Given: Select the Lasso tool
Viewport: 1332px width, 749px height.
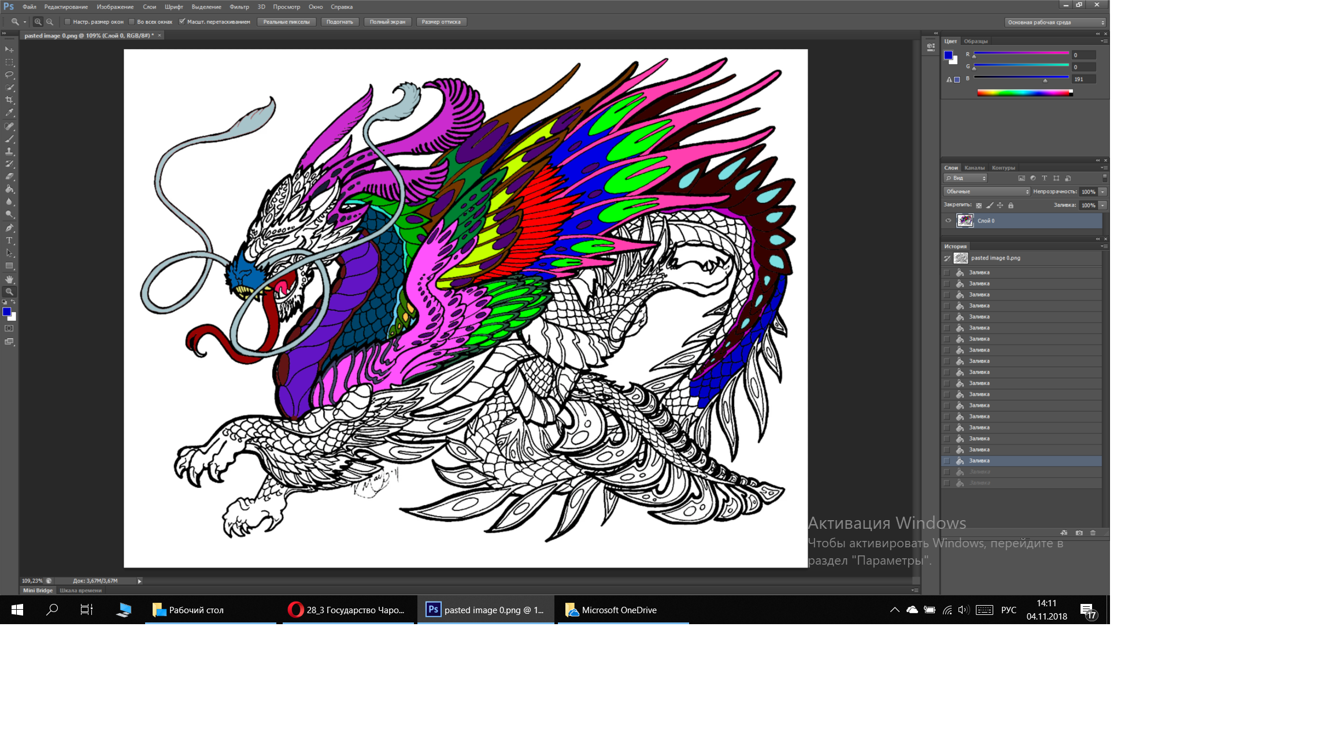Looking at the screenshot, I should point(9,75).
